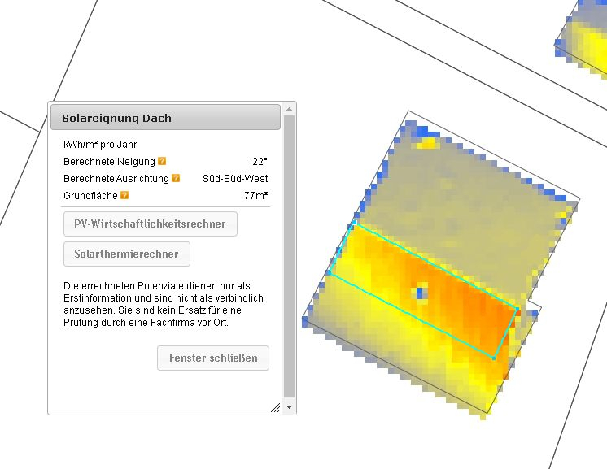607x469 pixels.
Task: Launch the Solarthermierechner
Action: 126,254
